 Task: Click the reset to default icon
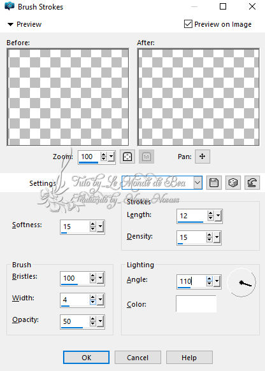tap(252, 183)
